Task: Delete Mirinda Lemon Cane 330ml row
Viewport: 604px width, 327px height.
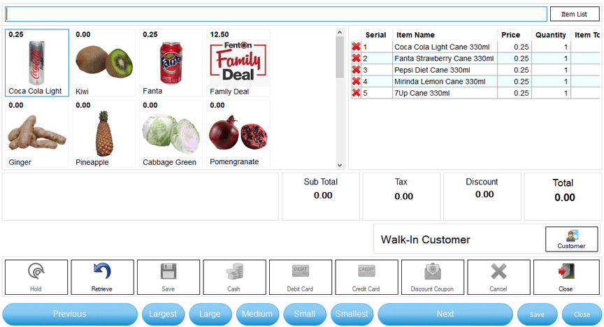Action: (357, 82)
